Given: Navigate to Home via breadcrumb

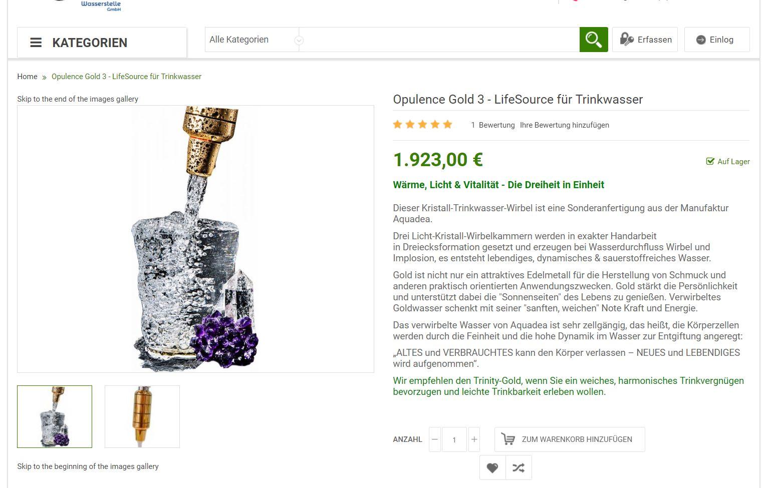Looking at the screenshot, I should (27, 77).
